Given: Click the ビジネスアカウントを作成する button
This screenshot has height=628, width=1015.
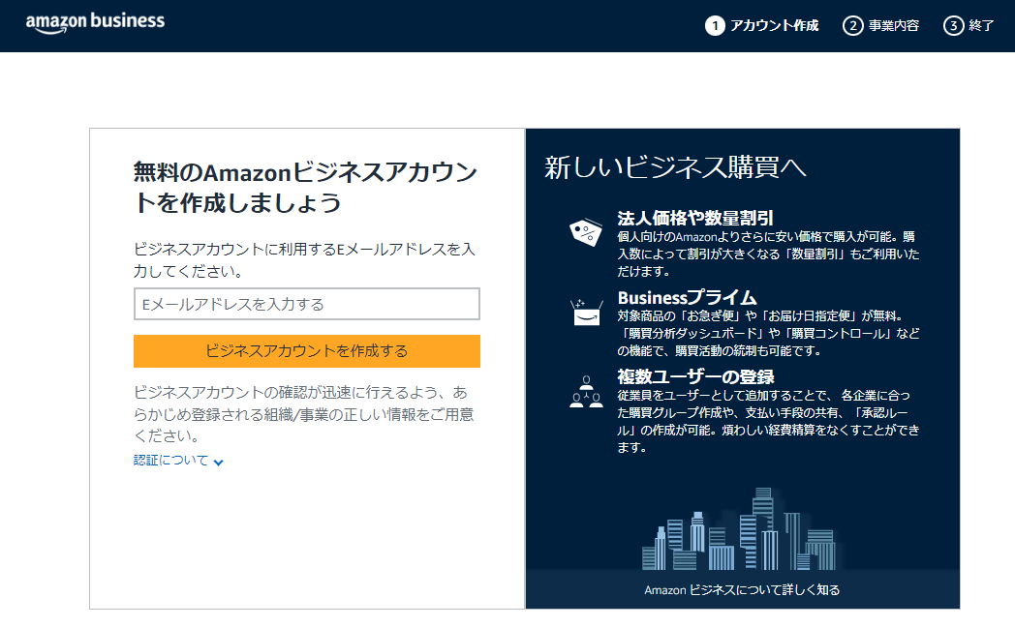Looking at the screenshot, I should tap(305, 351).
